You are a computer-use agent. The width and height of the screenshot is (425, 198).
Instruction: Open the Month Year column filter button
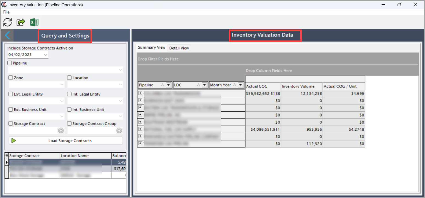(241, 85)
